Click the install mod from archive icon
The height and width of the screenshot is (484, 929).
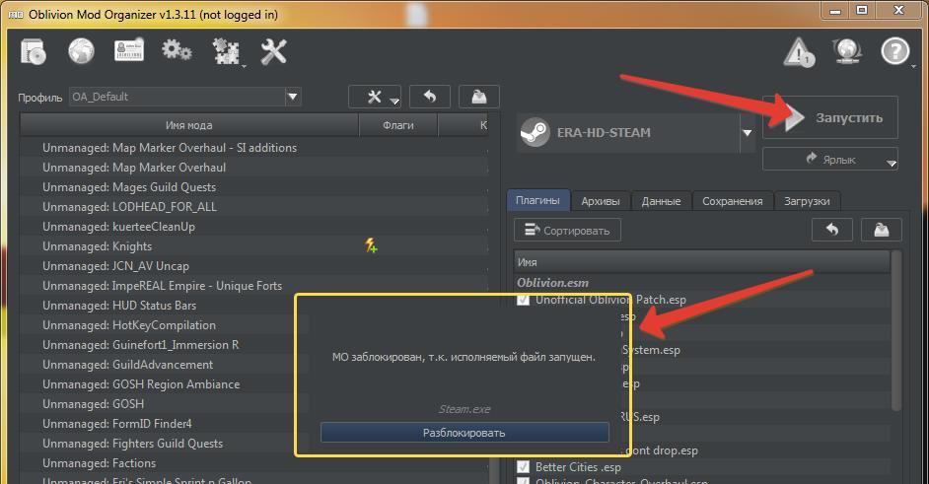[34, 51]
